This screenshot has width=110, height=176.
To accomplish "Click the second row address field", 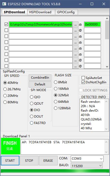I will (x=92, y=30).
